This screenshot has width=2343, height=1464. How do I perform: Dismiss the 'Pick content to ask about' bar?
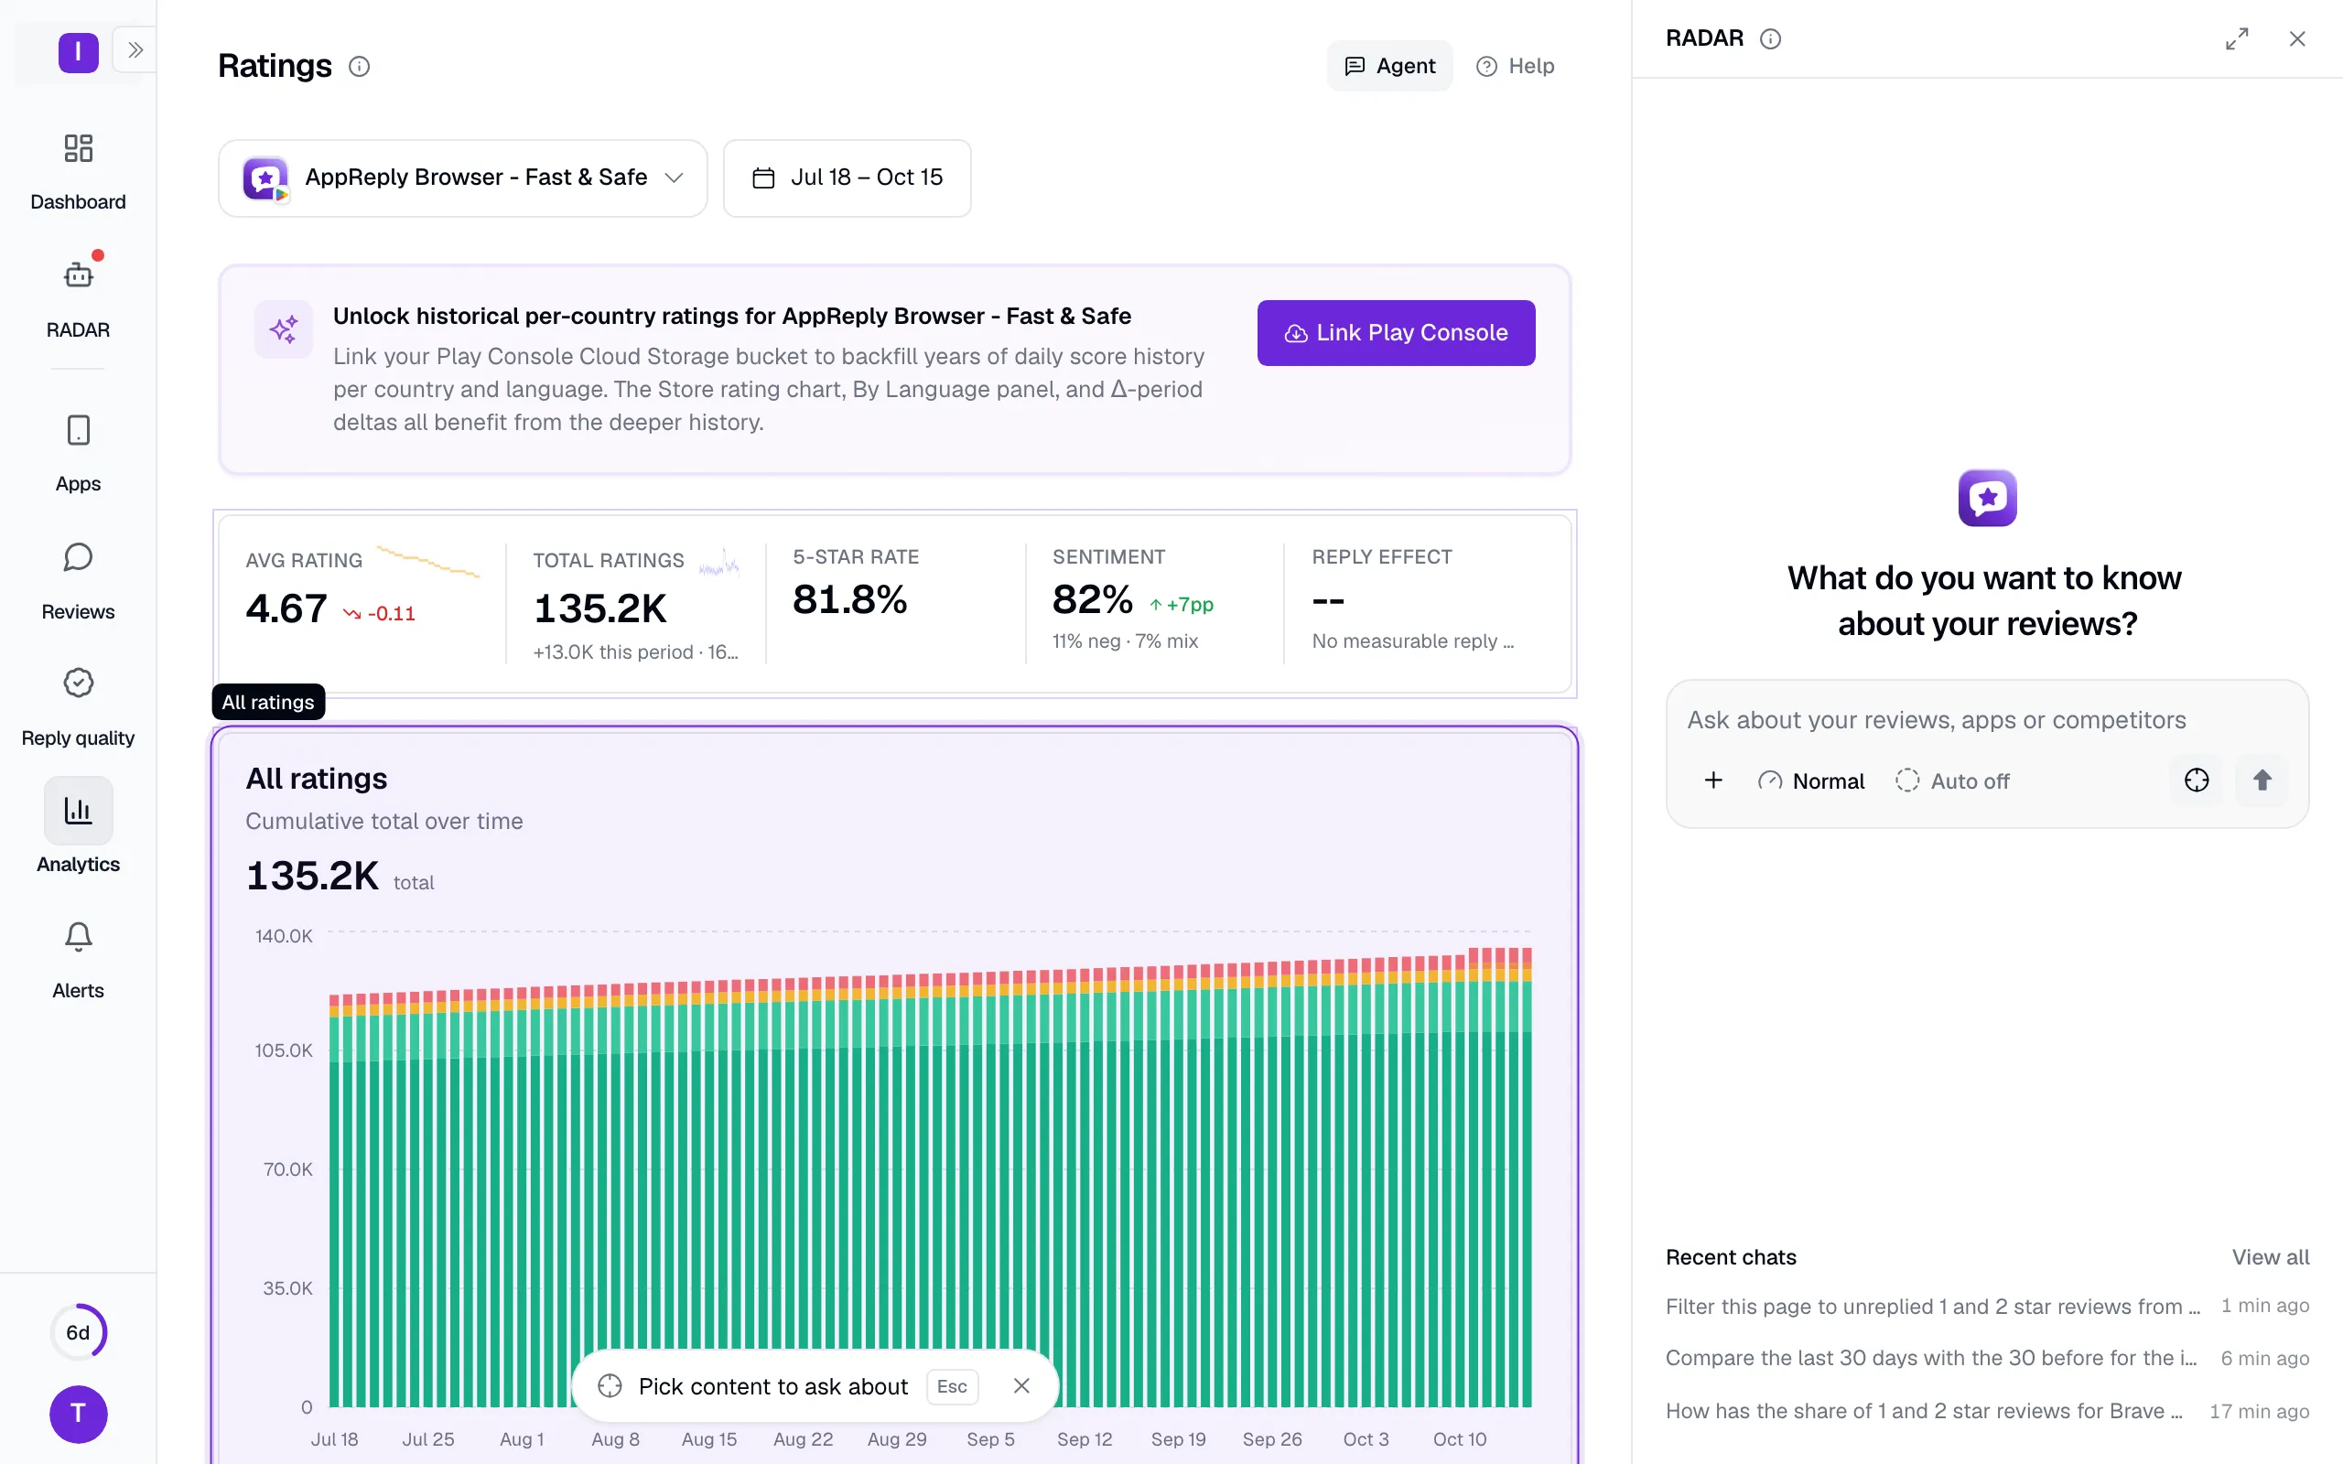pyautogui.click(x=1021, y=1385)
